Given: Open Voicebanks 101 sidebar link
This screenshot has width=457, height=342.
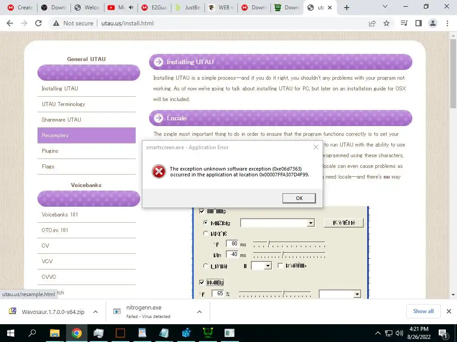Looking at the screenshot, I should click(87, 215).
